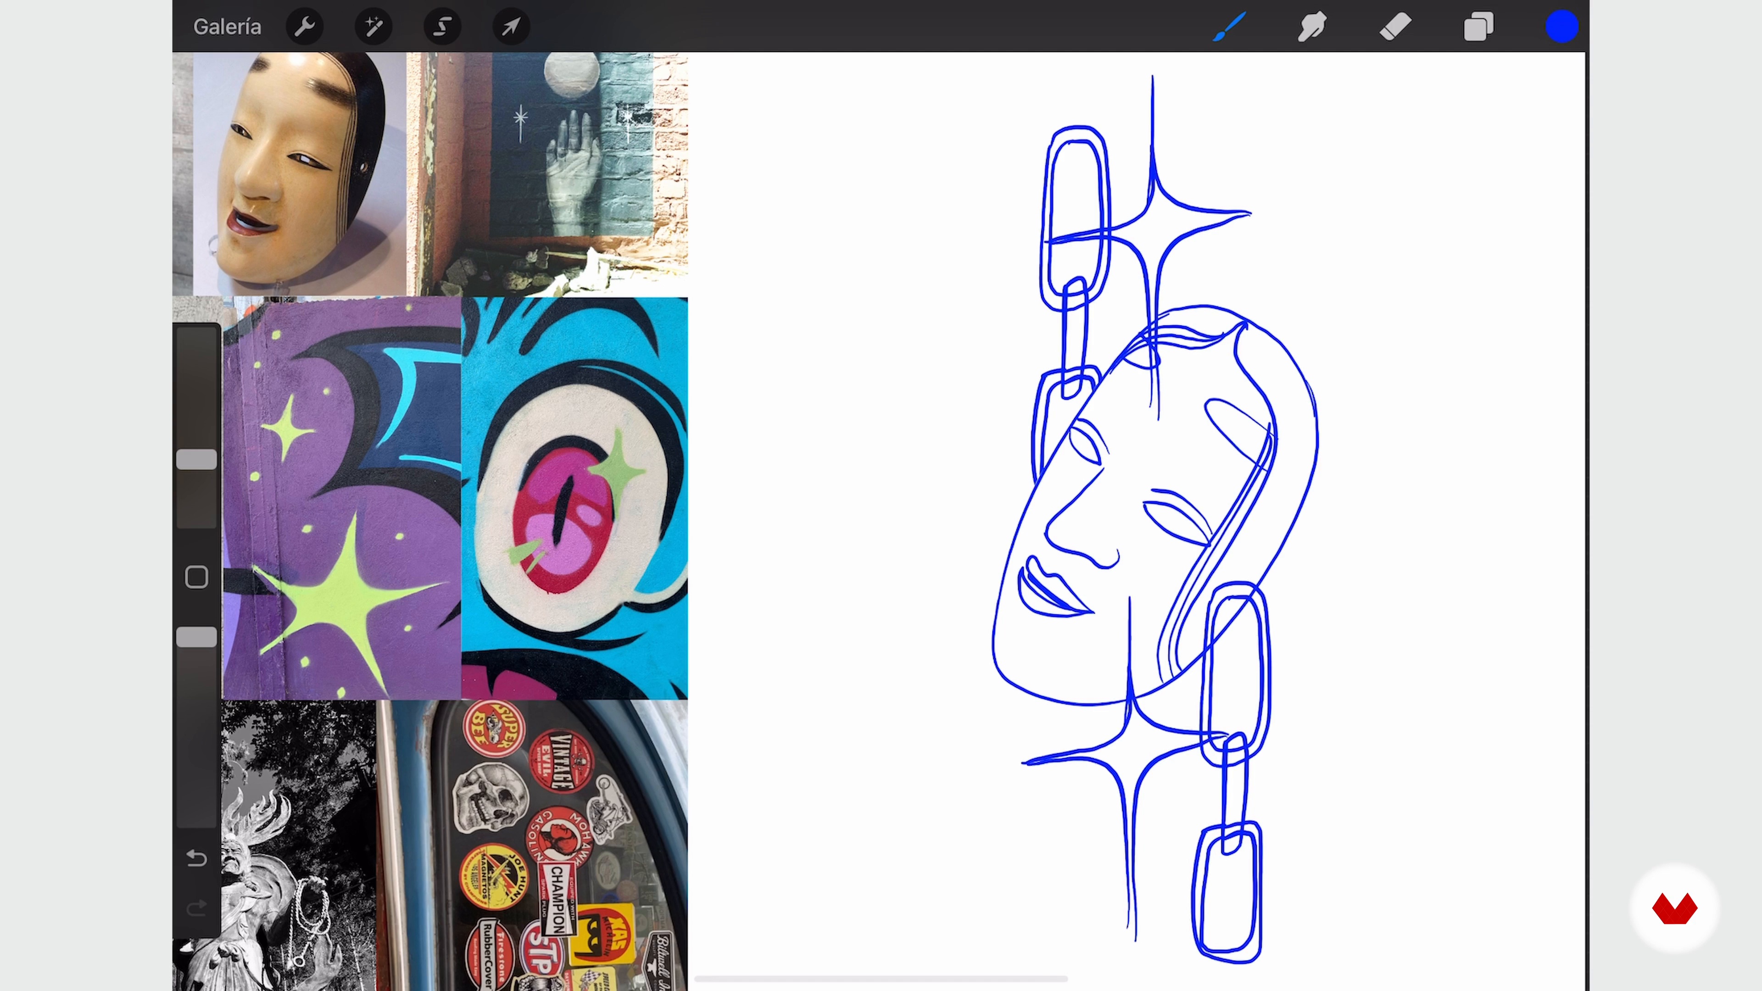Click the brush size slider handle

(196, 460)
